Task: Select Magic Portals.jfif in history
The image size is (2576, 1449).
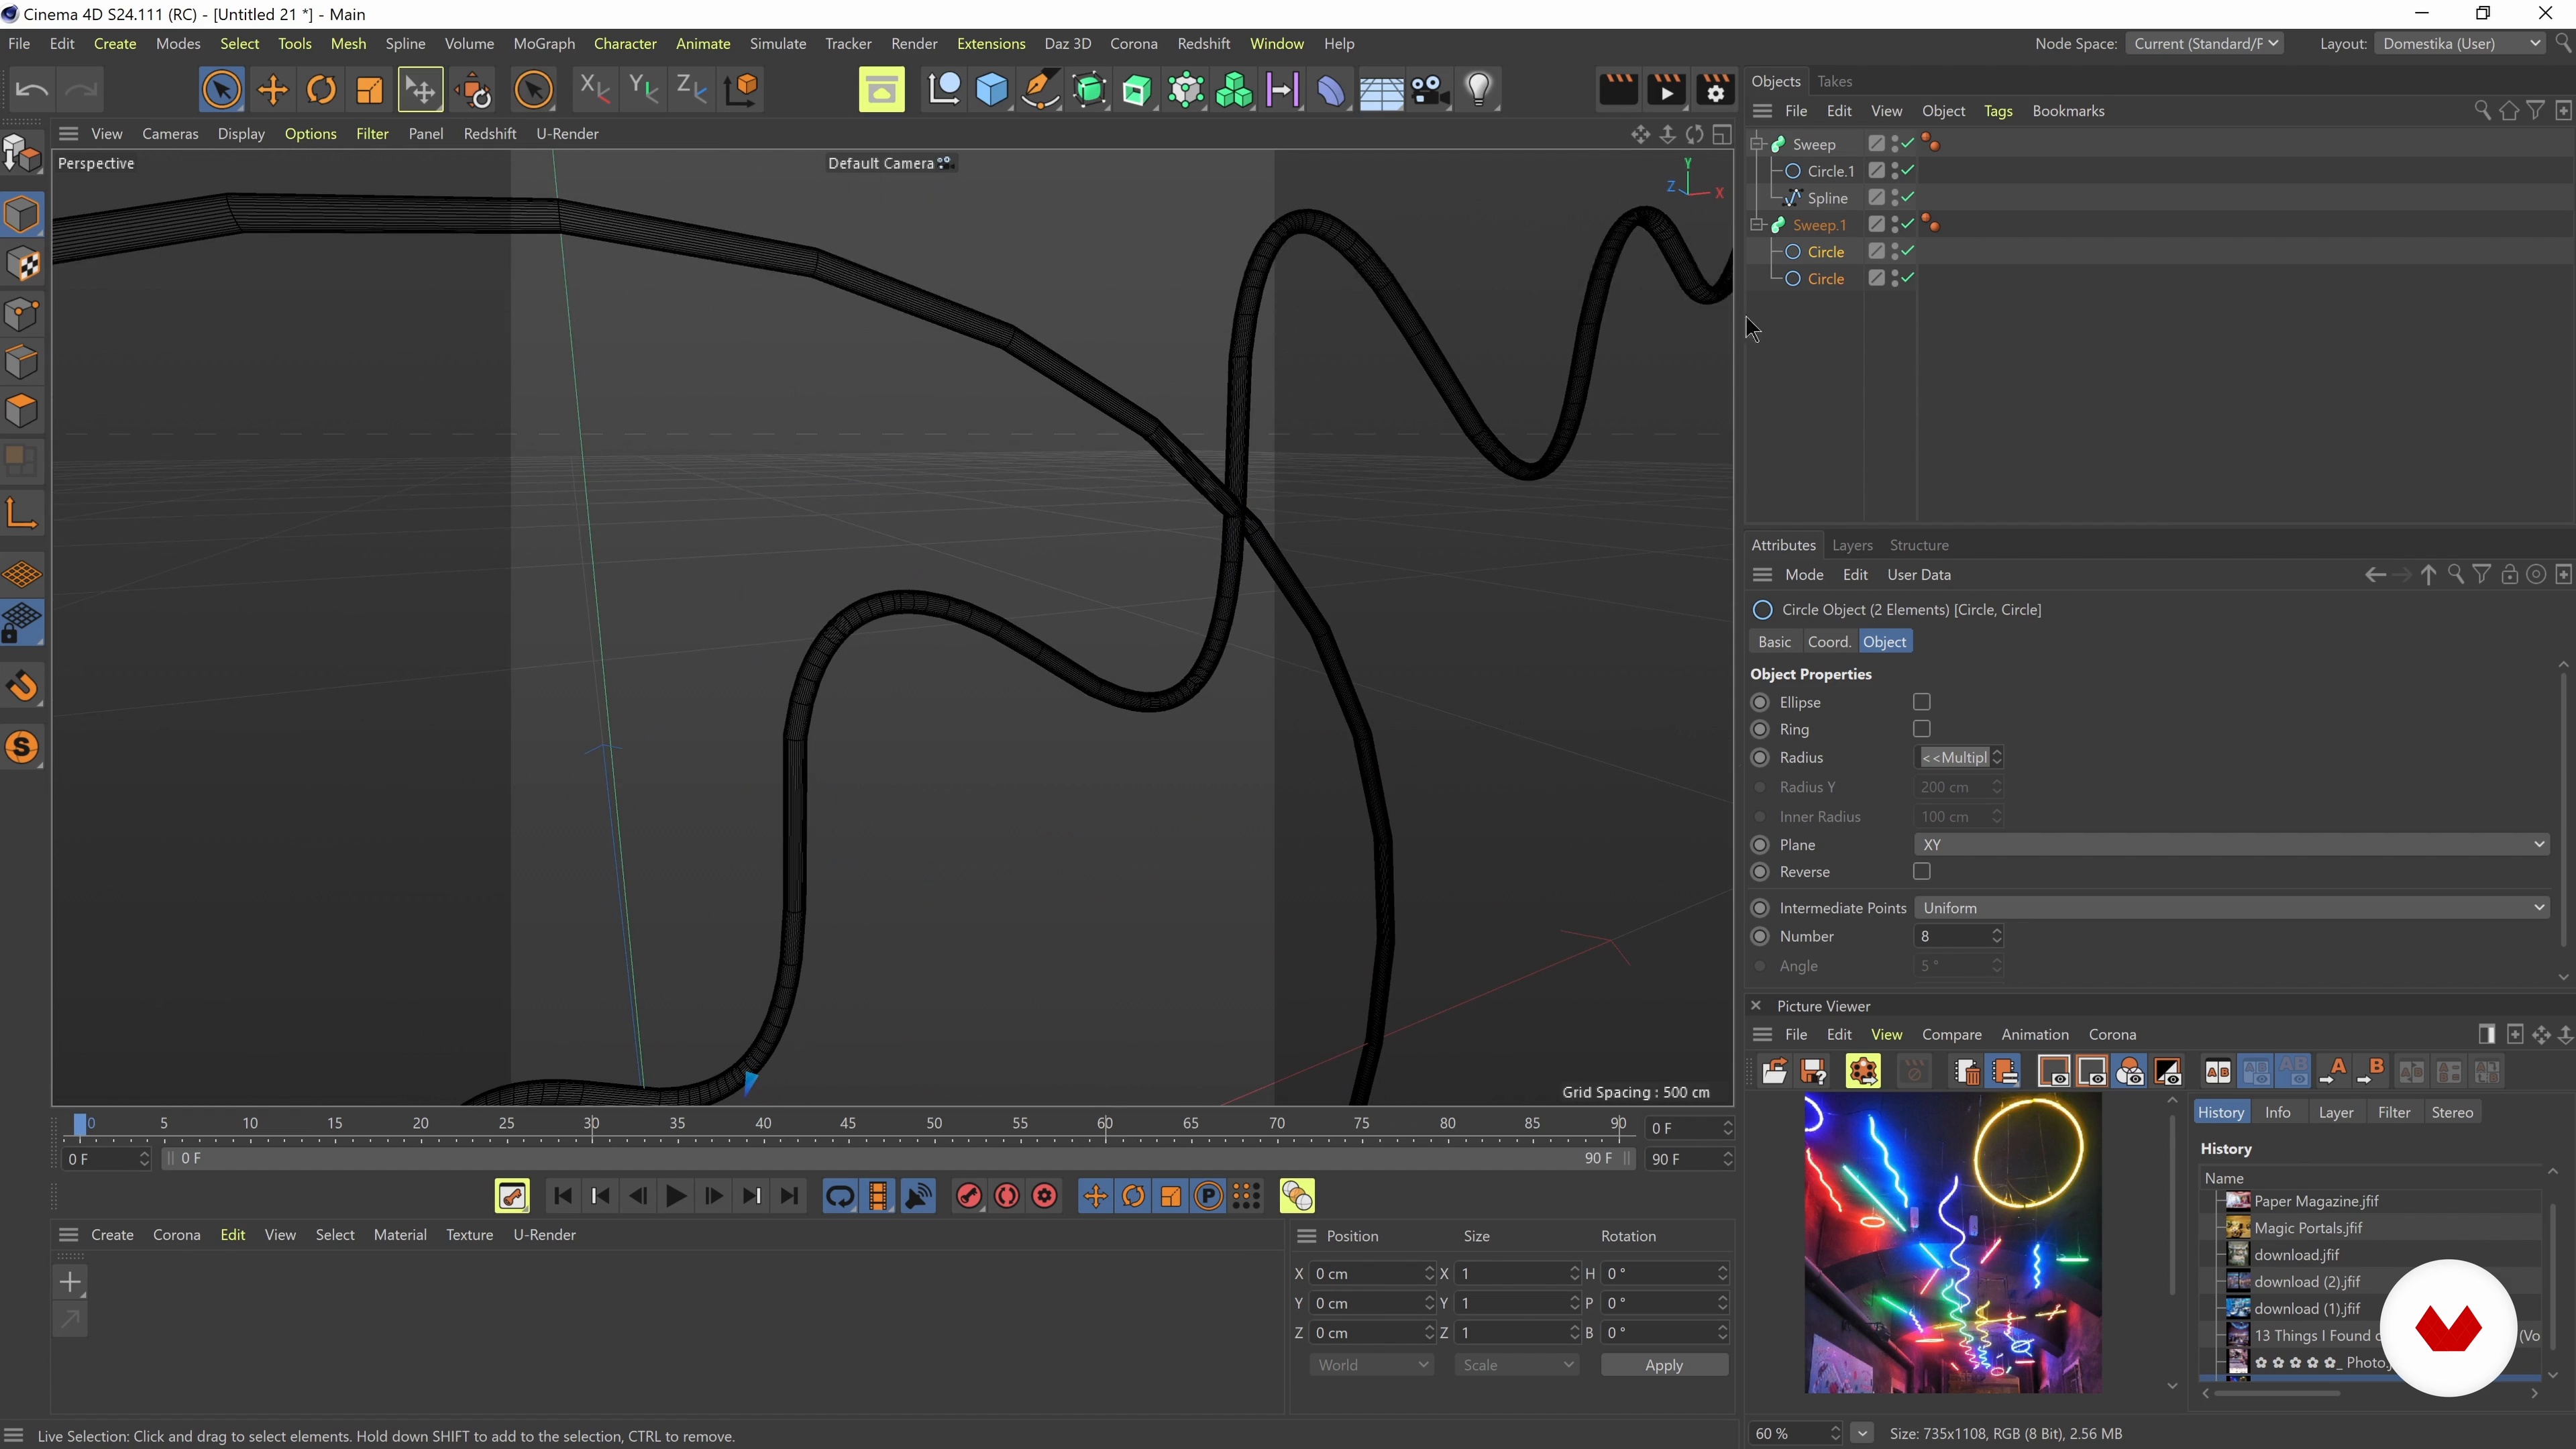Action: coord(2308,1228)
